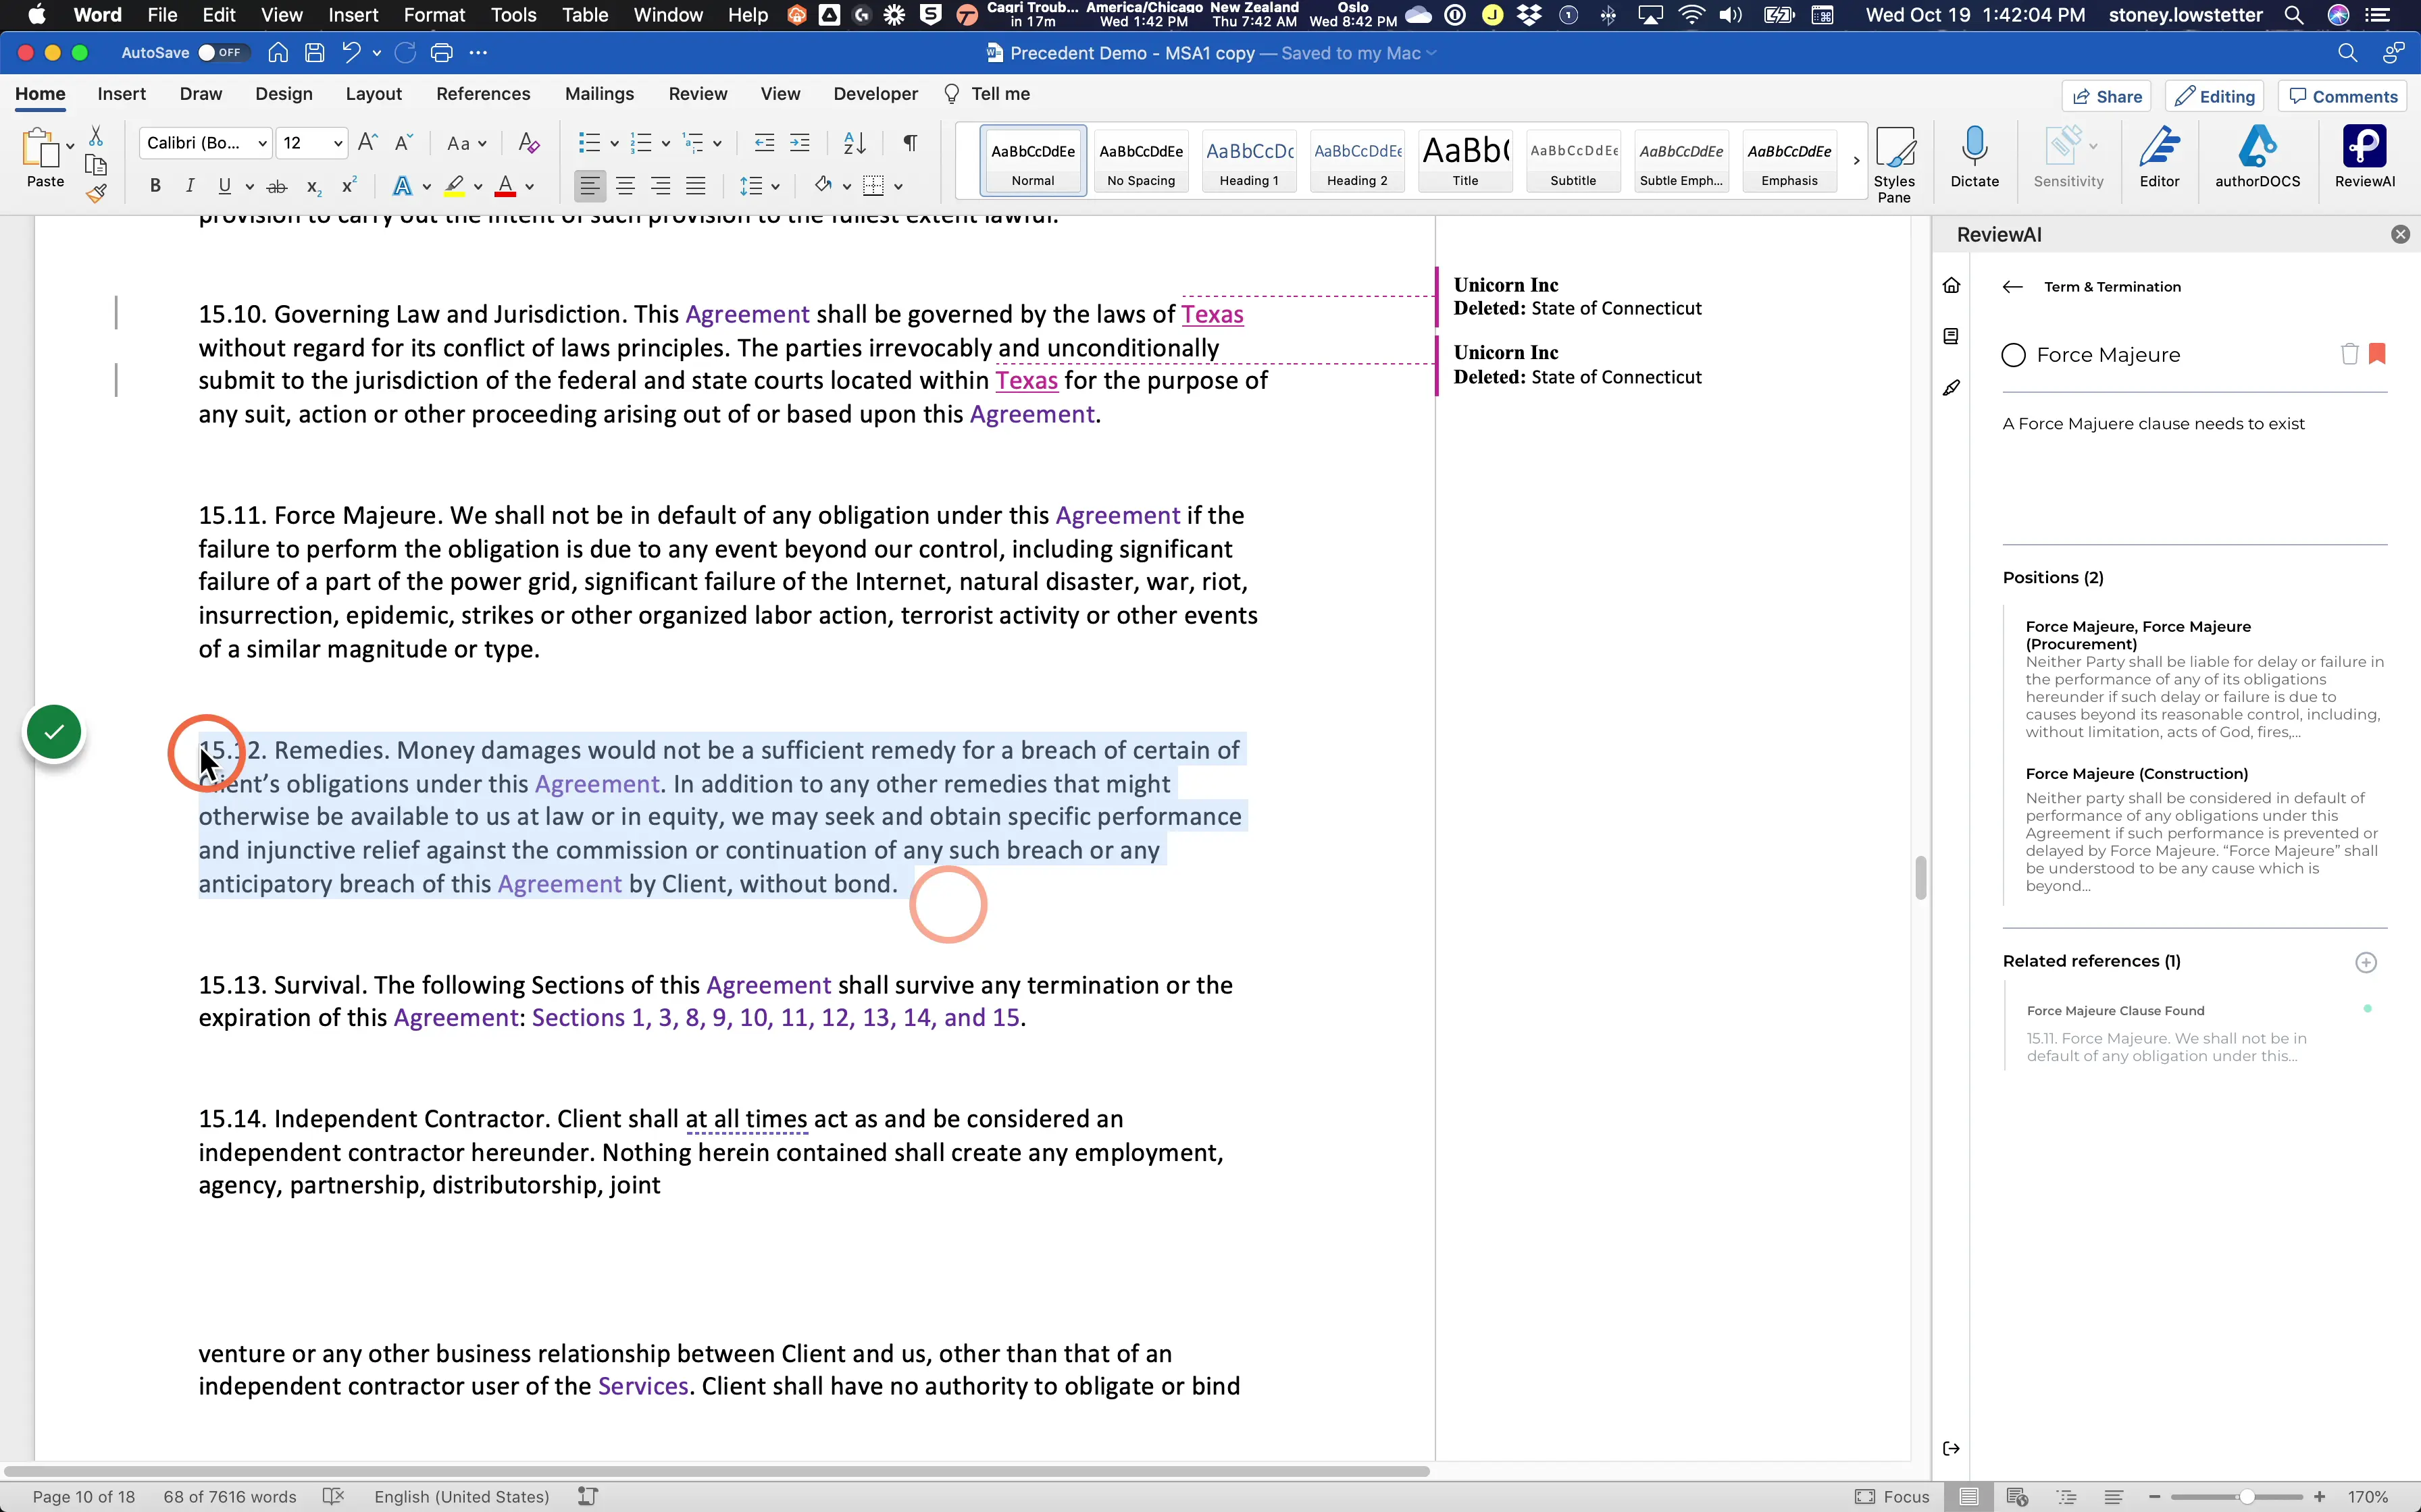The image size is (2421, 1512).
Task: Open the font name dropdown
Action: coord(262,144)
